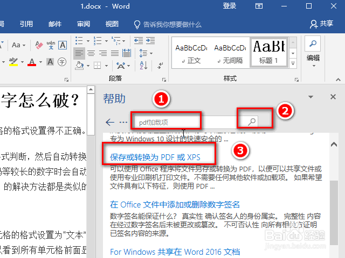Click the numbered list icon
Viewport: 345px width, 258px height.
pos(97,41)
